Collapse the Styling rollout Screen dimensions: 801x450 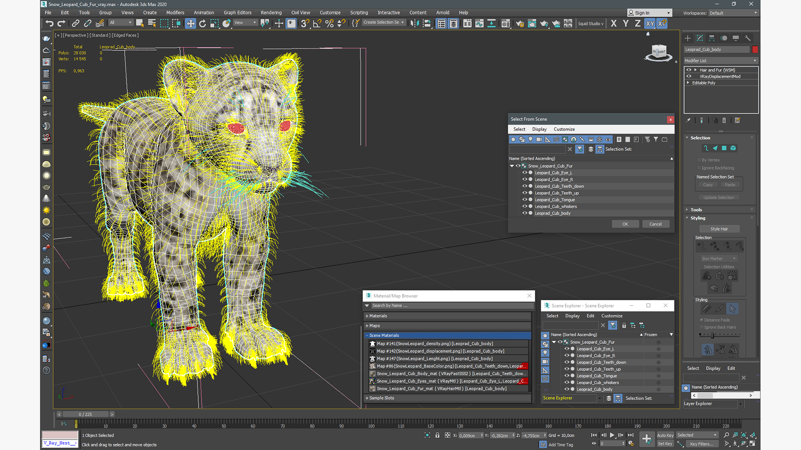698,218
